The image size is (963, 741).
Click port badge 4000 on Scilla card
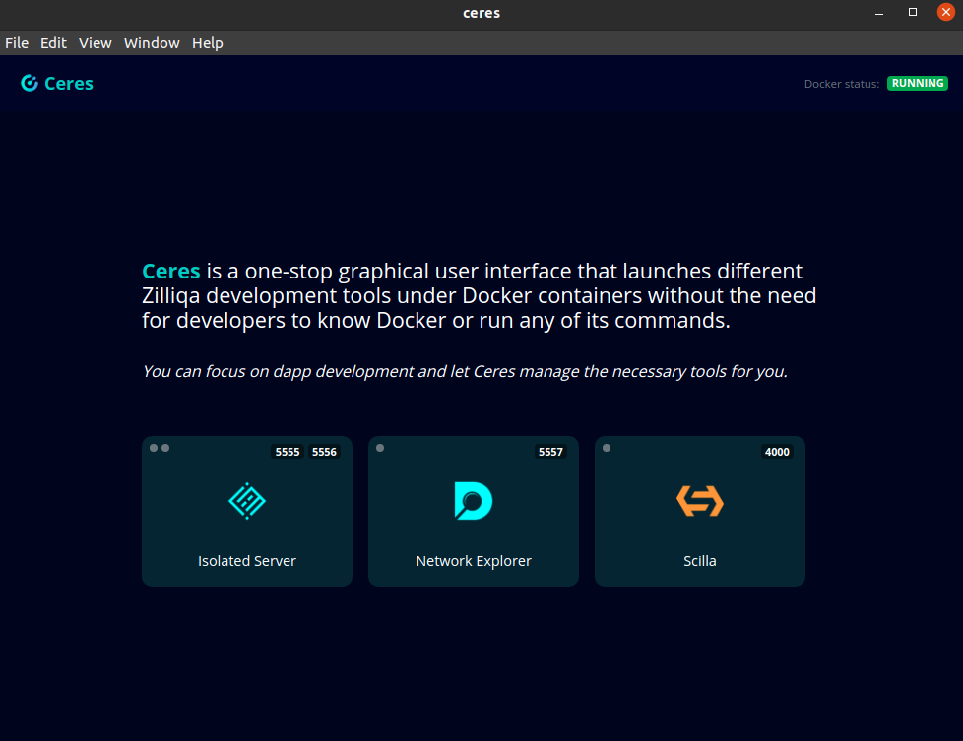(777, 452)
